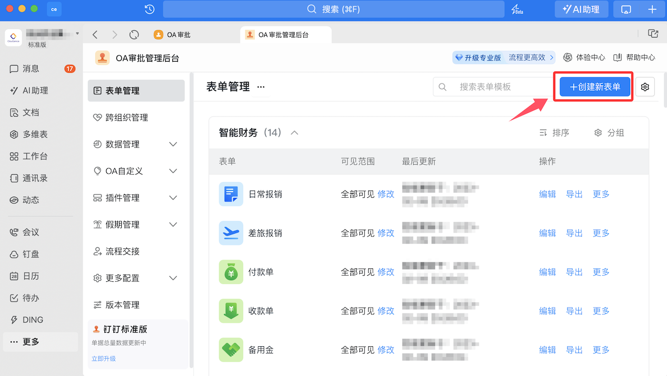Open the 排序 sorting option
This screenshot has width=667, height=376.
tap(555, 133)
